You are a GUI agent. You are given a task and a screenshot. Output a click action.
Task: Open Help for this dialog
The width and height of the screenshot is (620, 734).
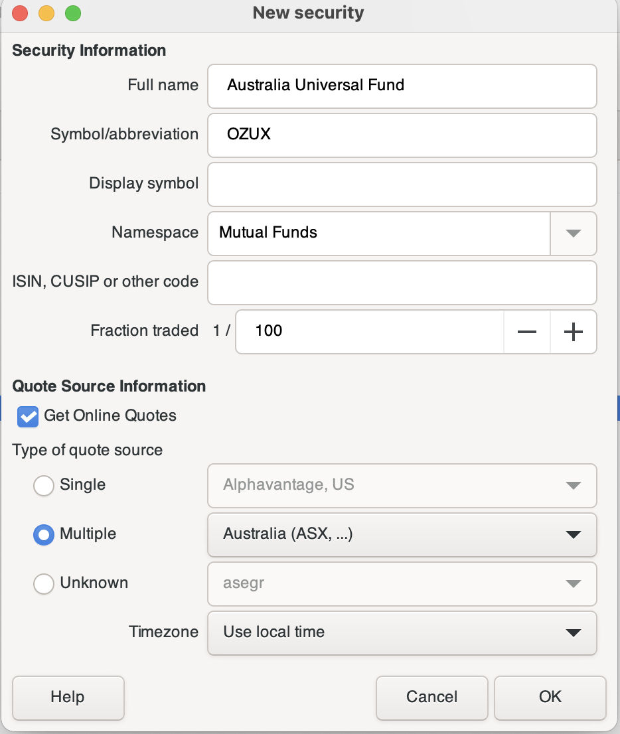click(68, 697)
